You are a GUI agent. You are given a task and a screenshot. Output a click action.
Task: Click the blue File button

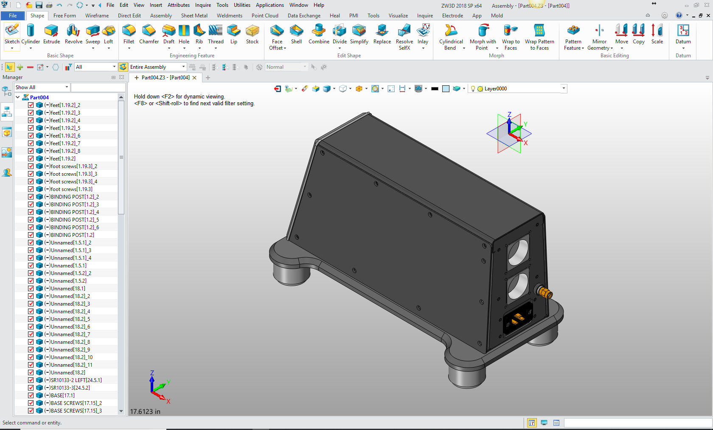[x=13, y=16]
